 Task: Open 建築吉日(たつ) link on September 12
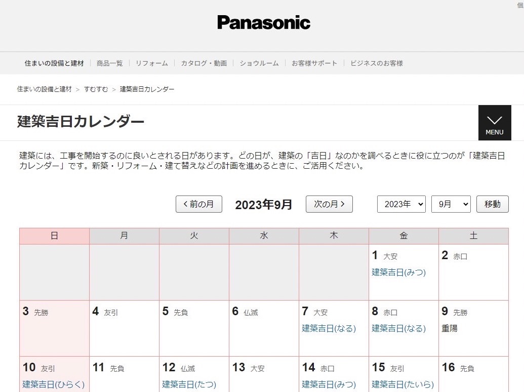pos(189,384)
